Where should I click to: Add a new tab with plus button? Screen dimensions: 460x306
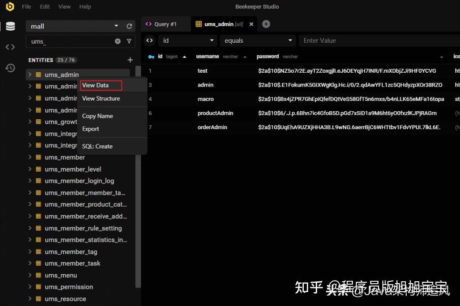pyautogui.click(x=266, y=24)
